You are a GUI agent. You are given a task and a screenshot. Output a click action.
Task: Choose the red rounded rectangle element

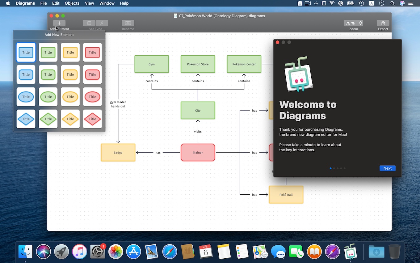point(93,75)
